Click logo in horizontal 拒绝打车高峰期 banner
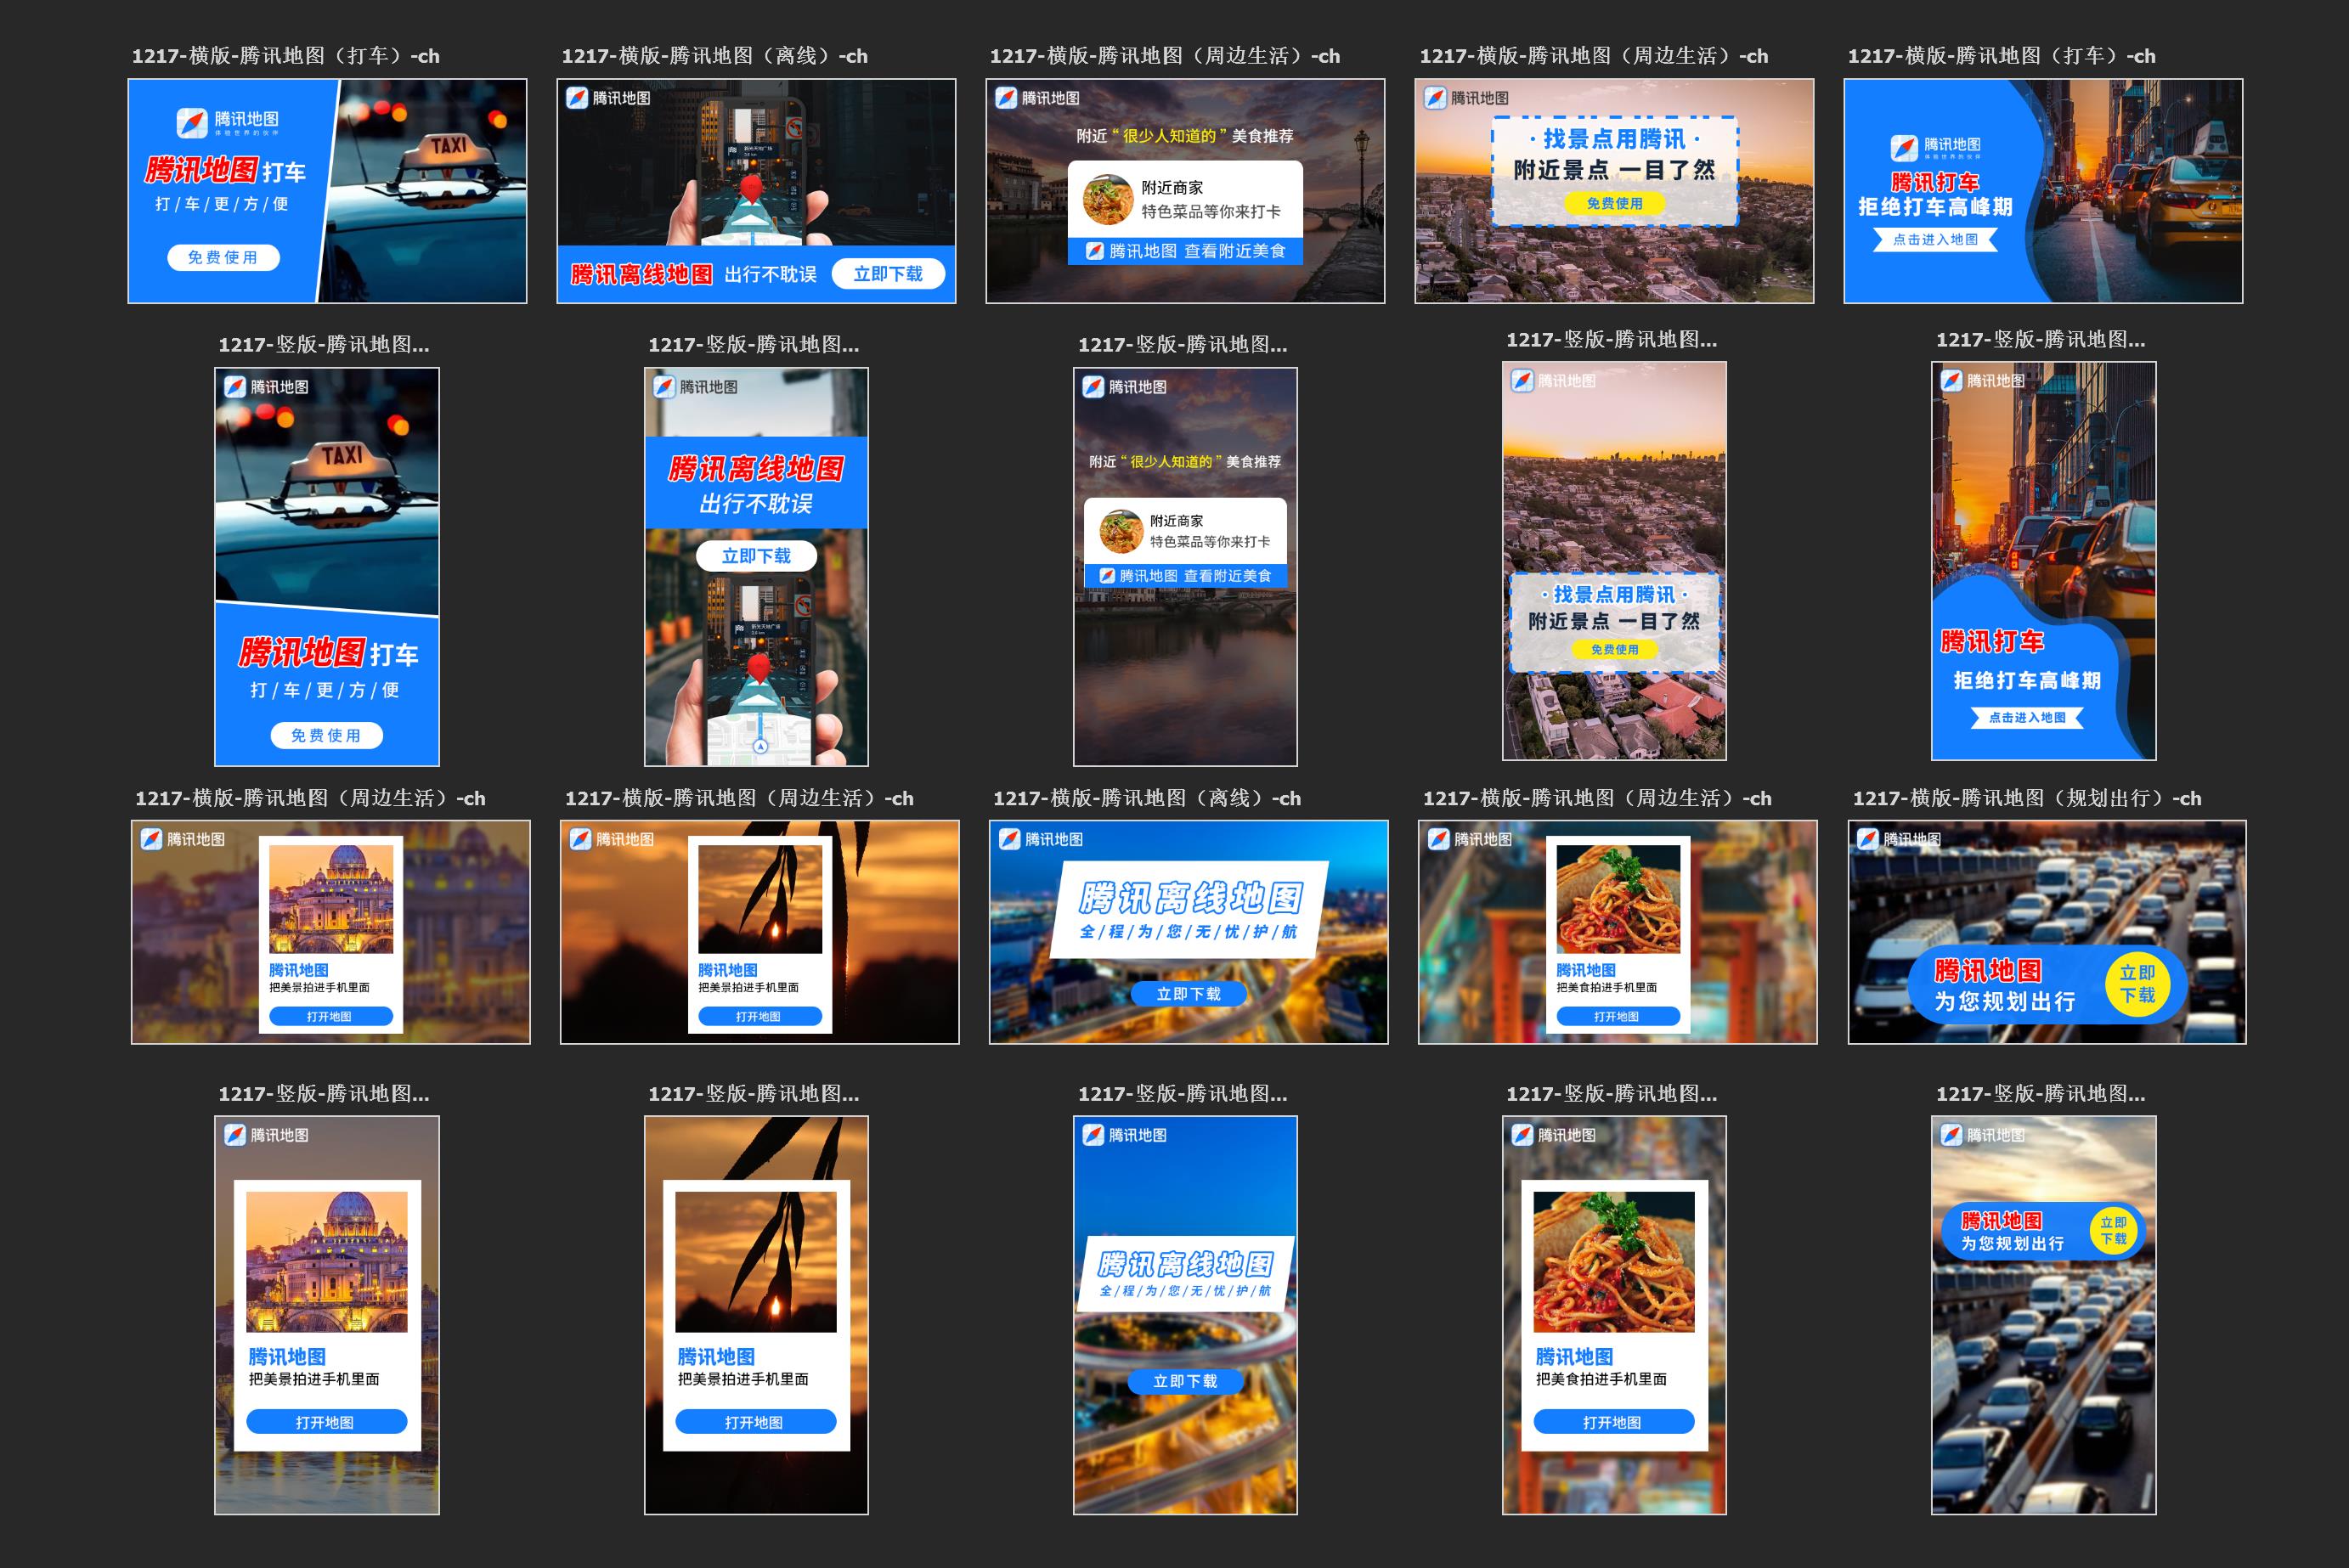Screen dimensions: 2349x1568 tap(1935, 148)
